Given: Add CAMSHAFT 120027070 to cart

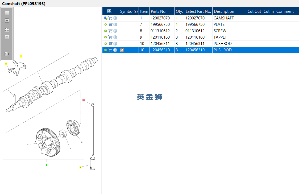Looking at the screenshot, I should [x=110, y=18].
